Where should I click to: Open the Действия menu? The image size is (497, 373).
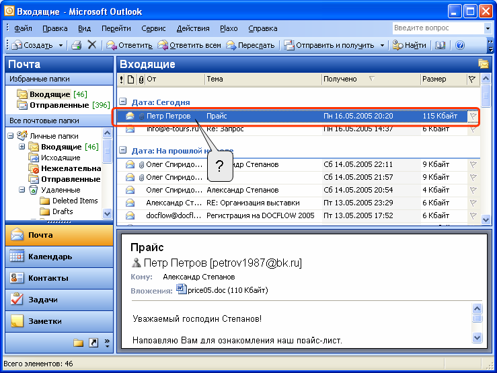[193, 28]
